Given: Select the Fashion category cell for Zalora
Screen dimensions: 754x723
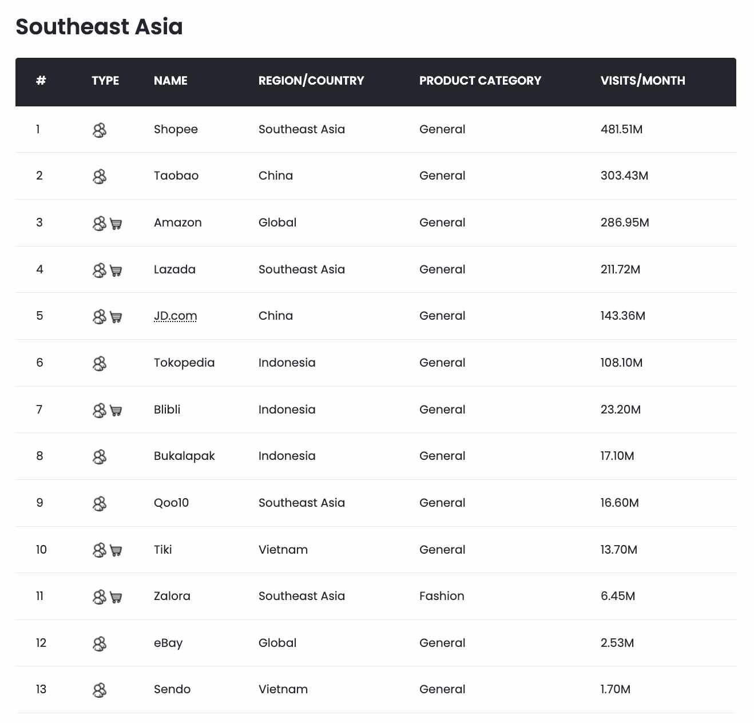Looking at the screenshot, I should (x=442, y=596).
